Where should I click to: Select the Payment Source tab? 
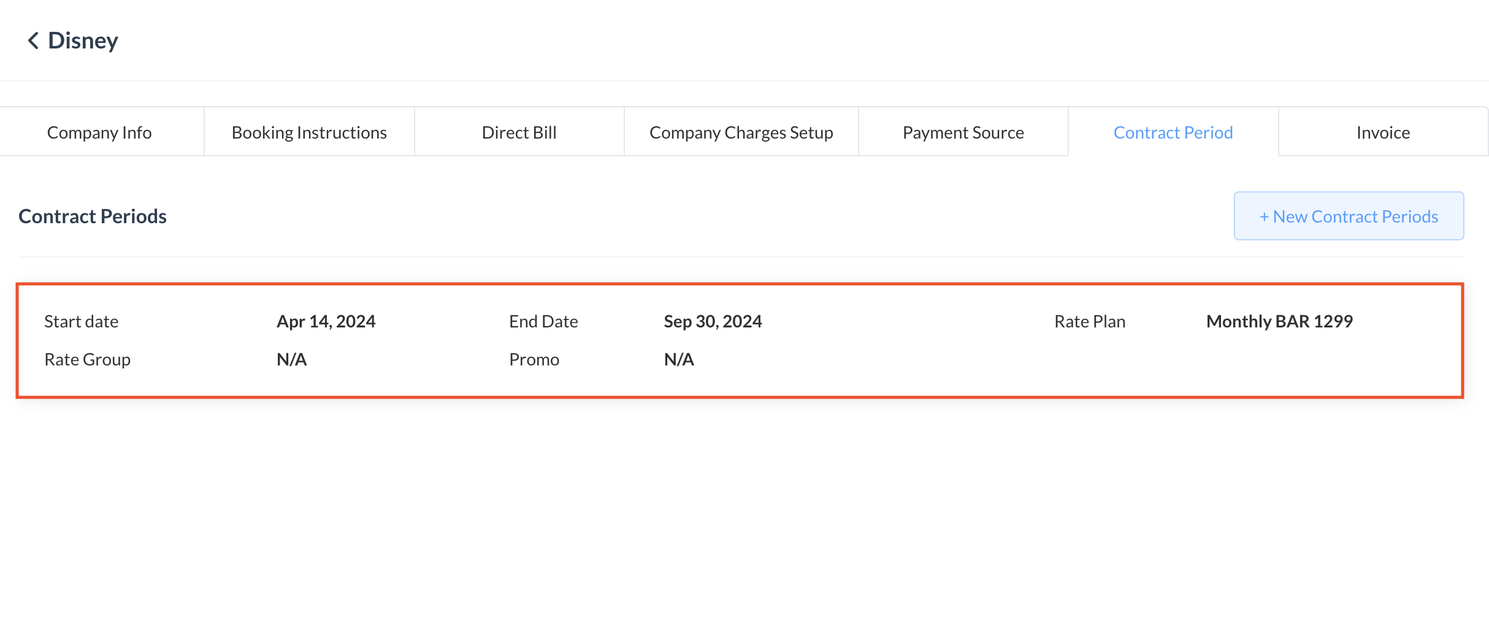tap(963, 132)
